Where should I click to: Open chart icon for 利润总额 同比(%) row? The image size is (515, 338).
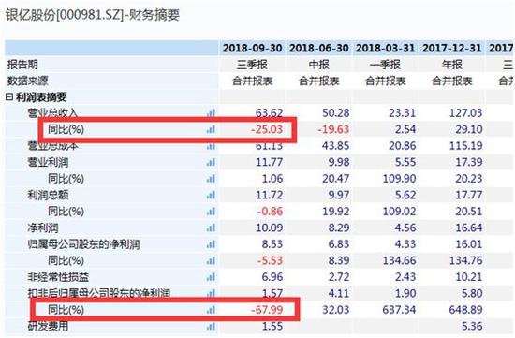(x=211, y=212)
